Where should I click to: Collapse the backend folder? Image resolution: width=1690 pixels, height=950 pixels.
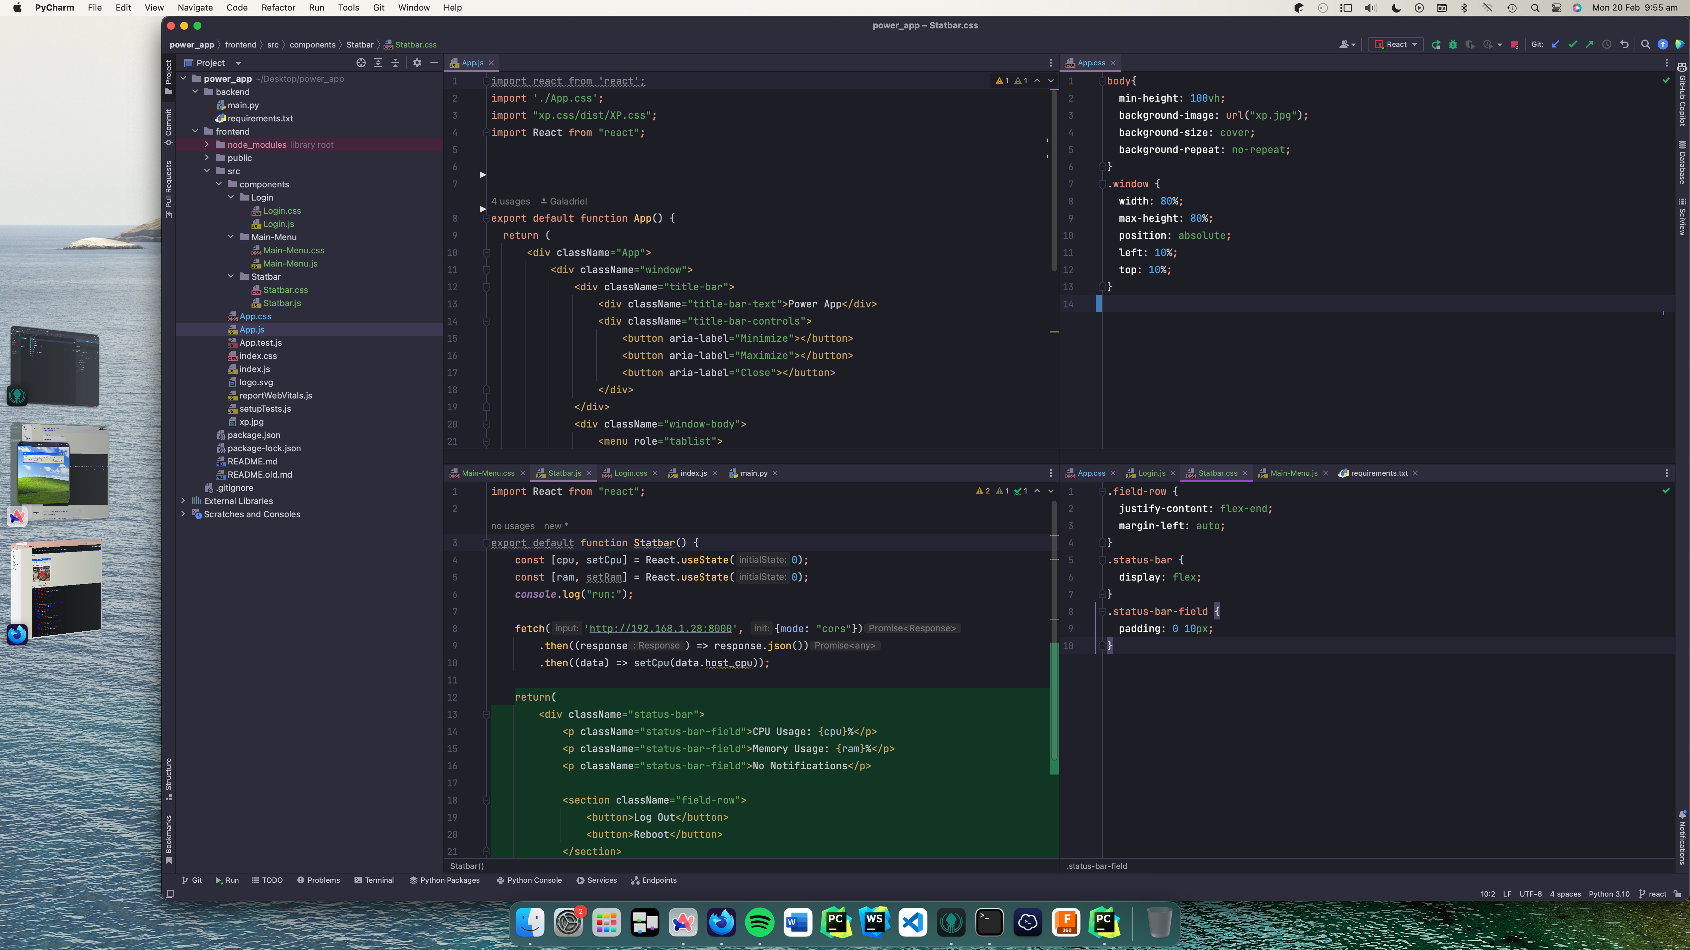[195, 92]
